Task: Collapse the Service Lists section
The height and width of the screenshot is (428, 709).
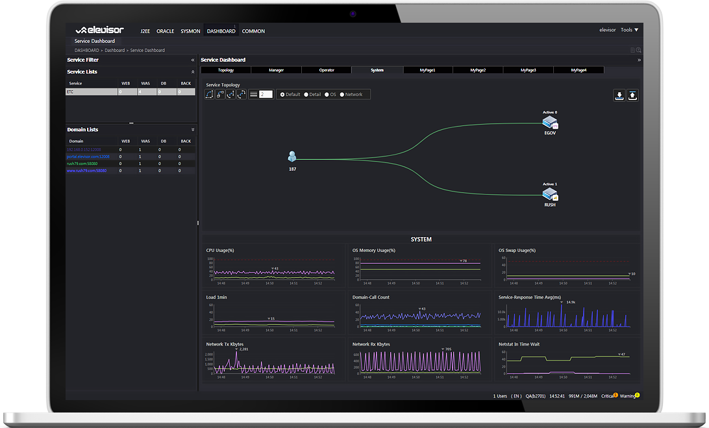Action: [x=193, y=72]
